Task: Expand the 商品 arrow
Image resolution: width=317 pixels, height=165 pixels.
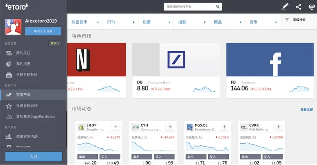Action: tap(240, 22)
